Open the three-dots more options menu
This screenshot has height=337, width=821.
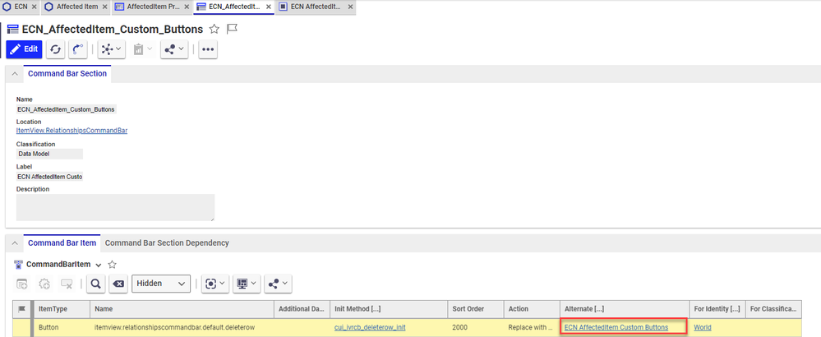(x=208, y=49)
